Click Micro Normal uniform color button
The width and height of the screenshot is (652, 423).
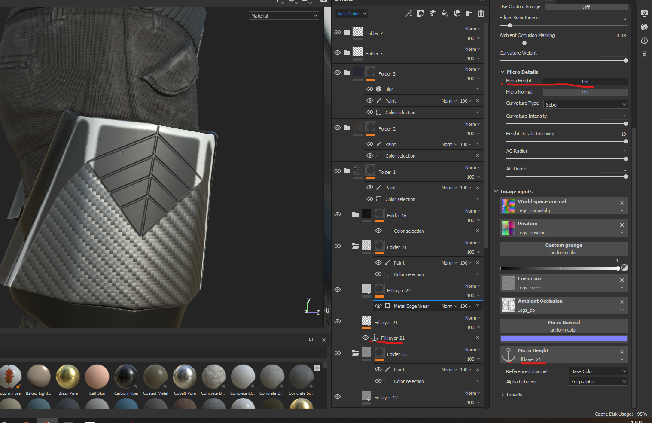coord(564,326)
